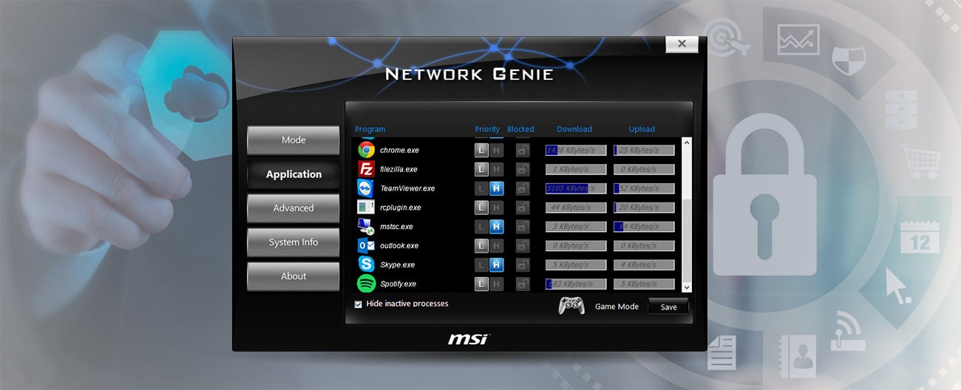961x390 pixels.
Task: Click the Download column header
Action: (574, 129)
